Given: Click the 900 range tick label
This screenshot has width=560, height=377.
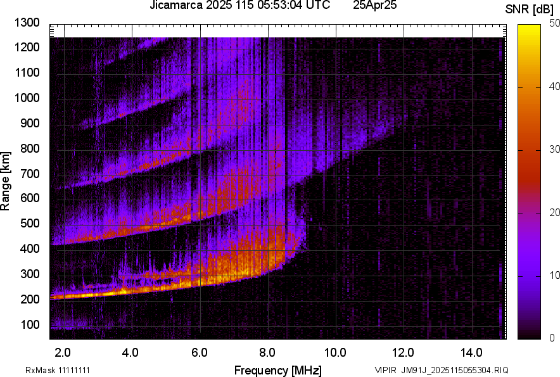Looking at the screenshot, I should 30,124.
